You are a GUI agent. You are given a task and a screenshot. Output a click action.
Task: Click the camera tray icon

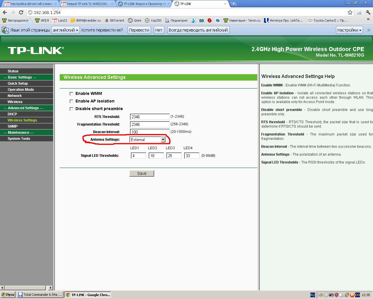331,295
